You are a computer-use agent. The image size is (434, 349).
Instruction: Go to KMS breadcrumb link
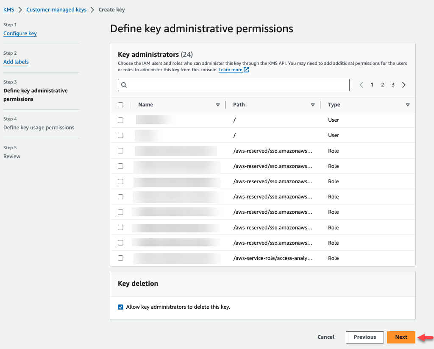[x=8, y=10]
